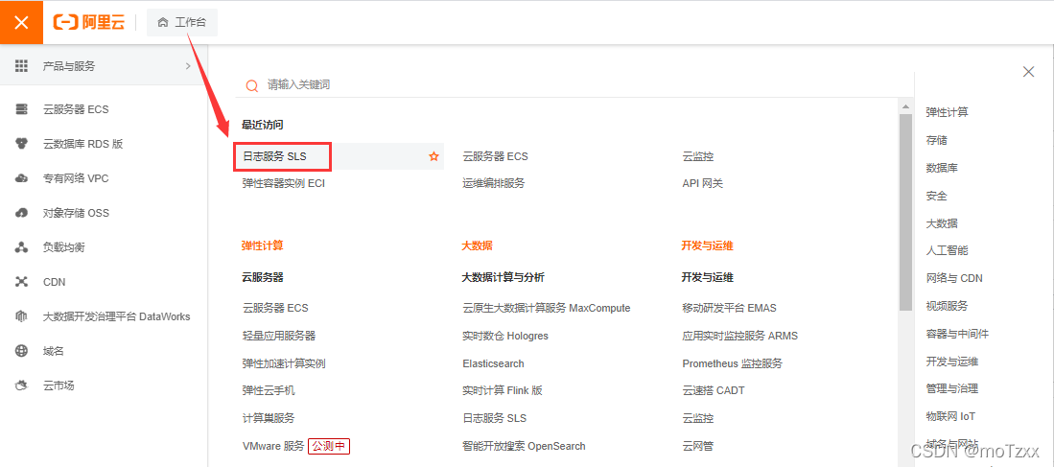Open Prometheus 监控服务
Screen dimensions: 1054x467
pyautogui.click(x=733, y=362)
